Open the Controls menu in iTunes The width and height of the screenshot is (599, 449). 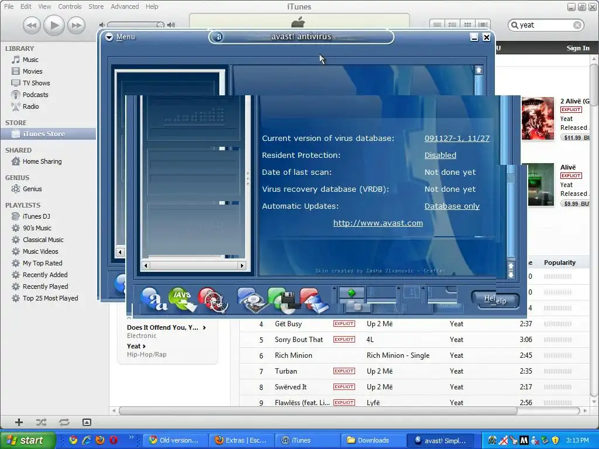70,6
